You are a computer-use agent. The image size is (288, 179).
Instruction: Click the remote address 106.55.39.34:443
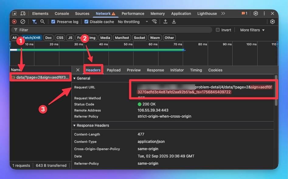(x=153, y=110)
